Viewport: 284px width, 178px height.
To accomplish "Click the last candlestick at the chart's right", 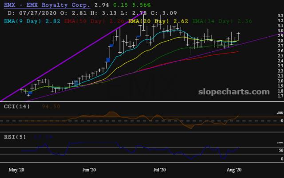I will tap(239, 35).
